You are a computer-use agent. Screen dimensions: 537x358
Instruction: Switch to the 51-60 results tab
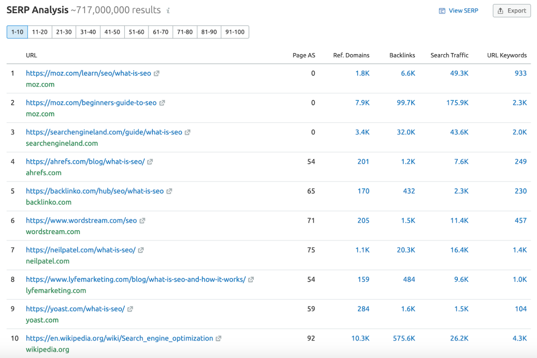(136, 32)
